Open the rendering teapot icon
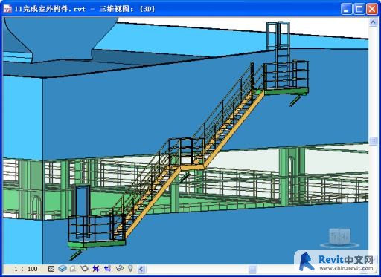Screen dimensions: 381x277 [85, 268]
